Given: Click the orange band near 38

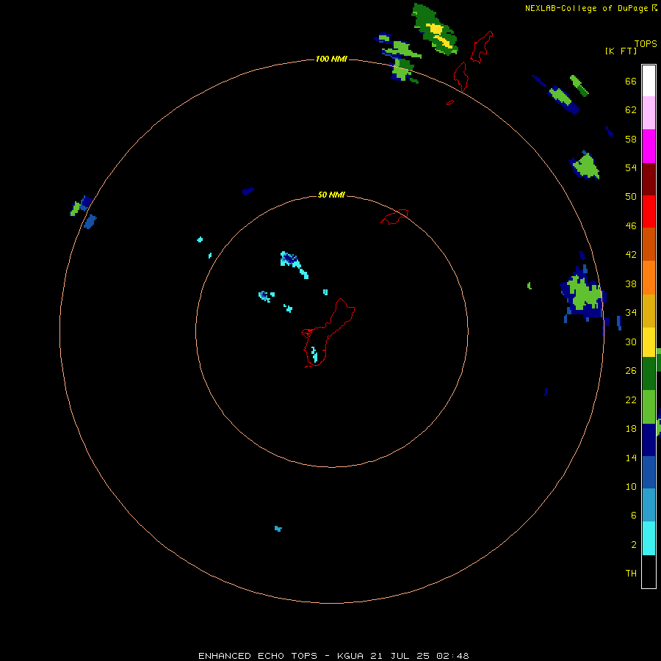Looking at the screenshot, I should (x=649, y=278).
